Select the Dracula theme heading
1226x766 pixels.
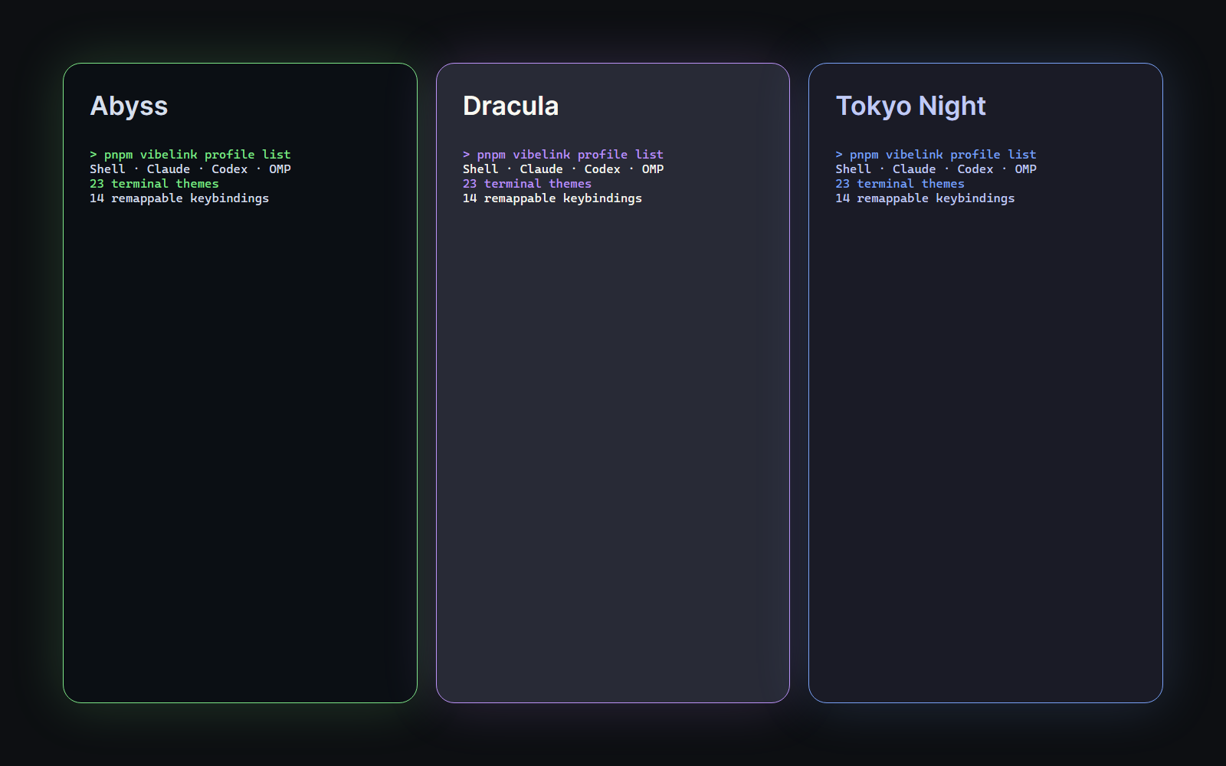(510, 106)
